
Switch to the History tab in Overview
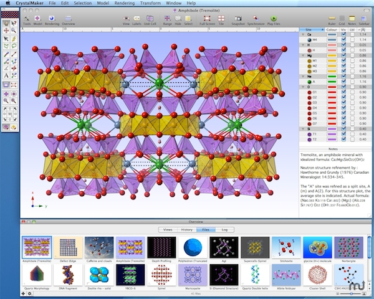(x=186, y=229)
